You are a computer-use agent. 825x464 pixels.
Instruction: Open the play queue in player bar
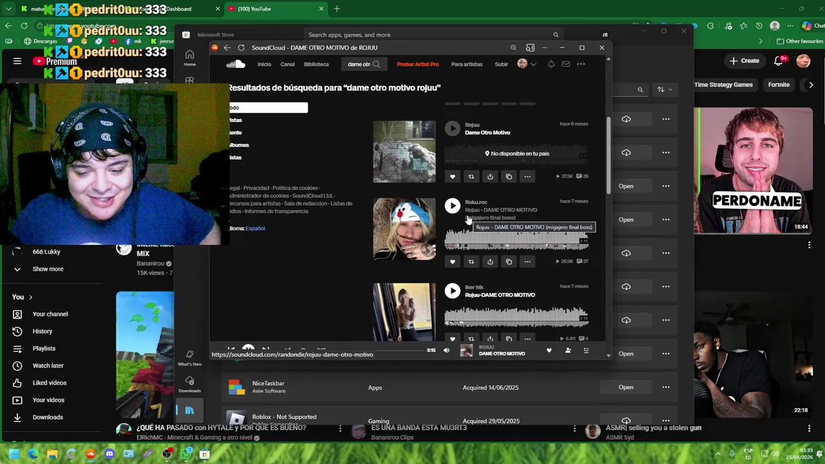coord(586,351)
